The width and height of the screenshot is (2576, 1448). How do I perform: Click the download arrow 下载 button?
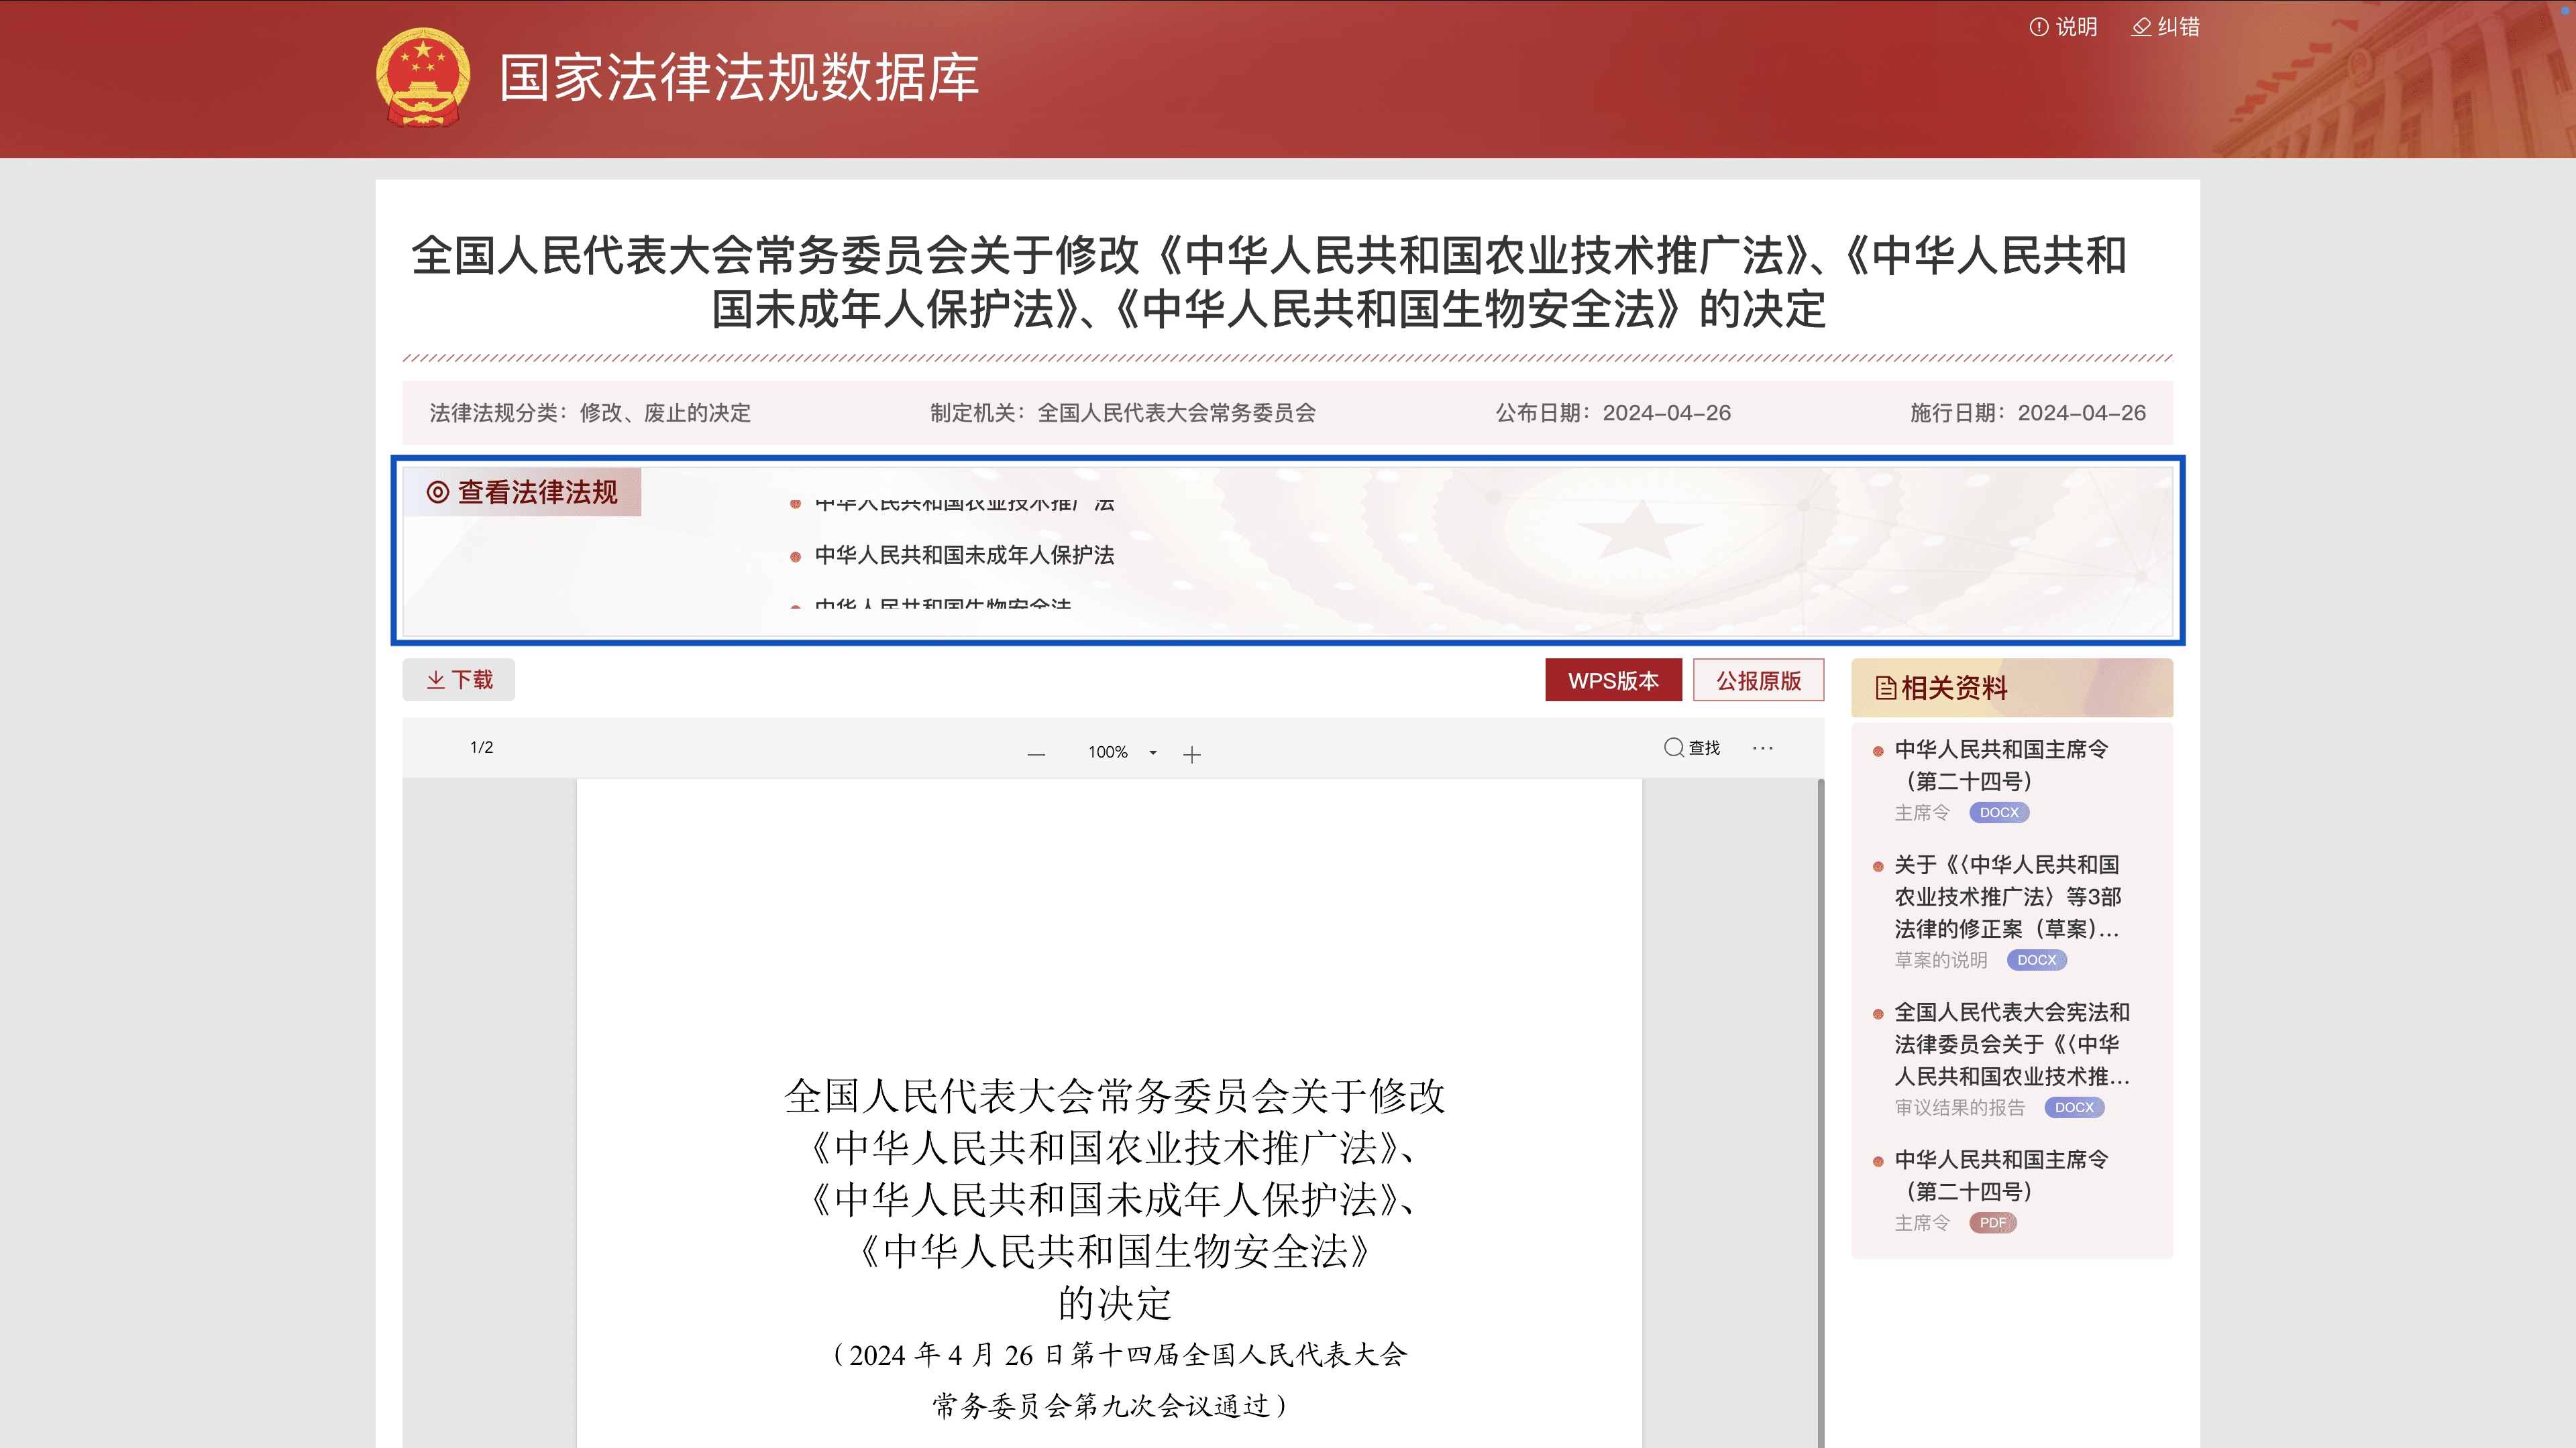tap(459, 680)
